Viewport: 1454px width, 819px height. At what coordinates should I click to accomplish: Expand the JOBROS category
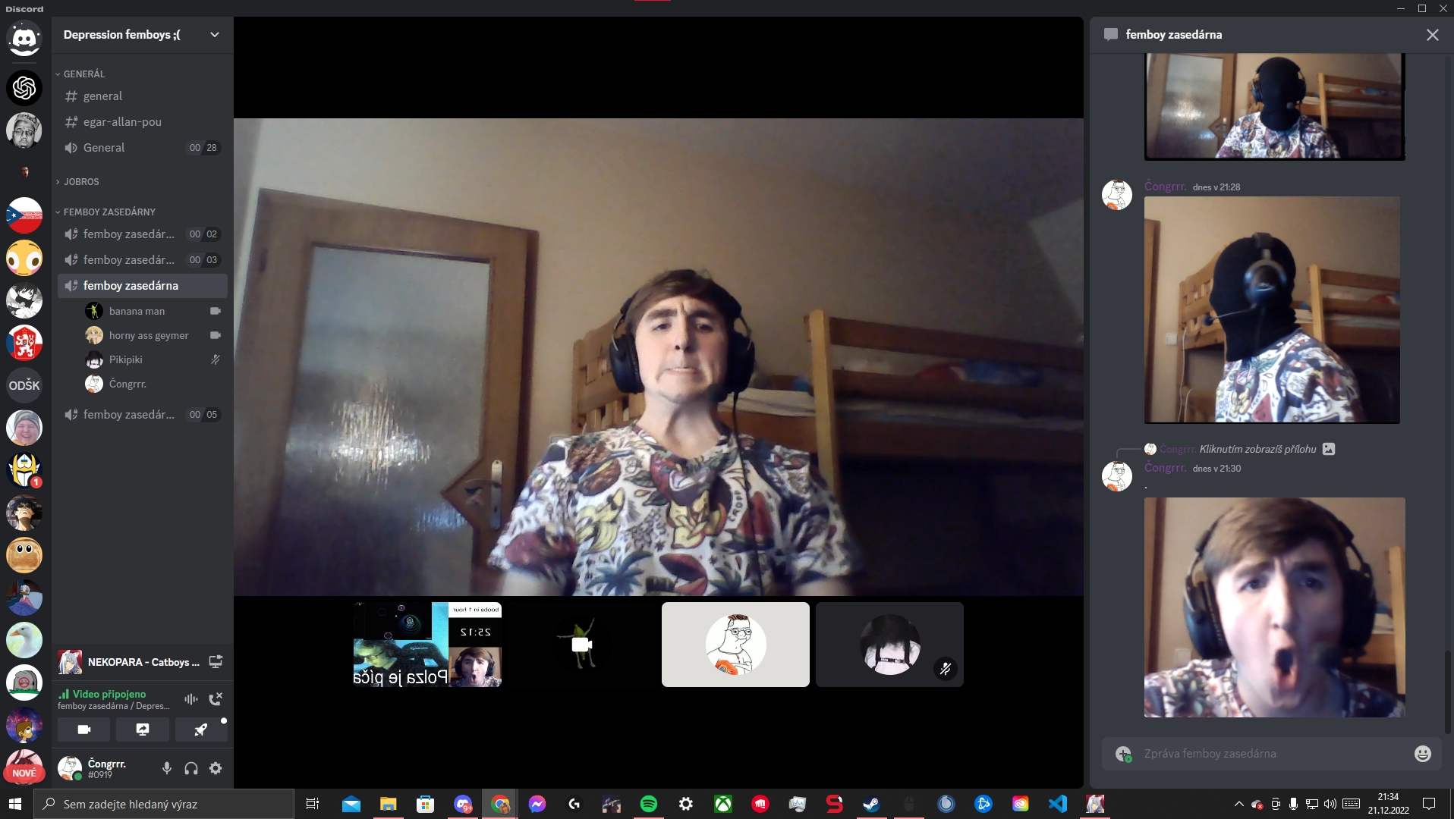[x=81, y=182]
